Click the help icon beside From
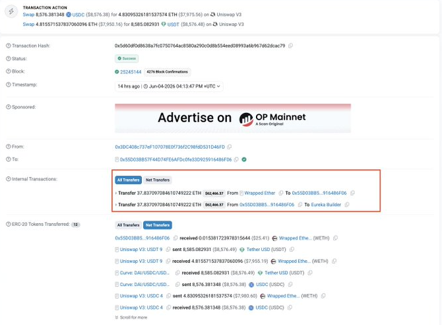The height and width of the screenshot is (325, 442). 9,147
